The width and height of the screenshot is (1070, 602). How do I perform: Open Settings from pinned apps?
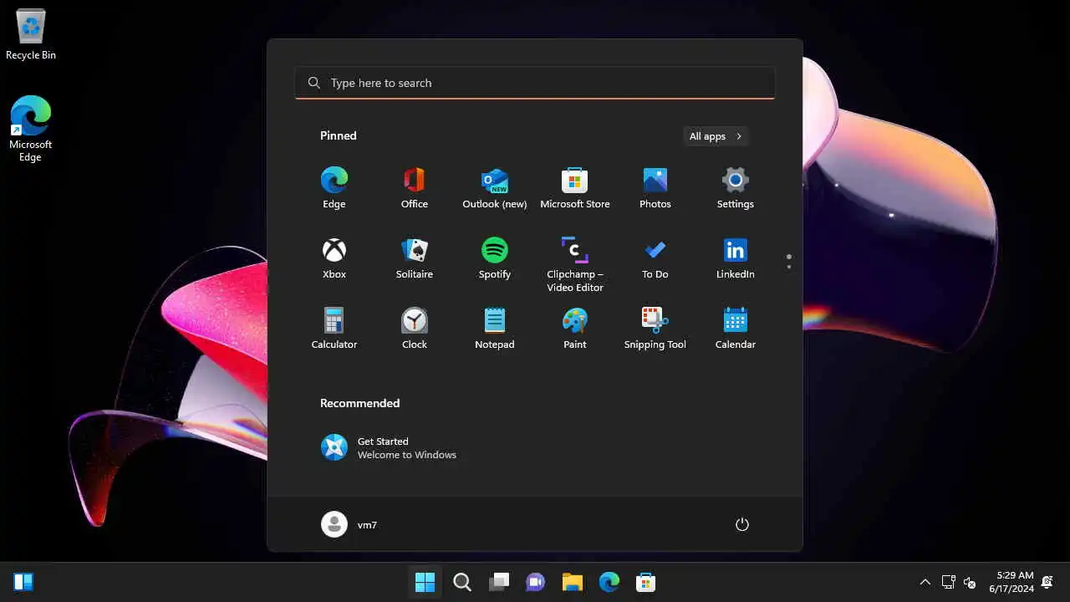735,188
